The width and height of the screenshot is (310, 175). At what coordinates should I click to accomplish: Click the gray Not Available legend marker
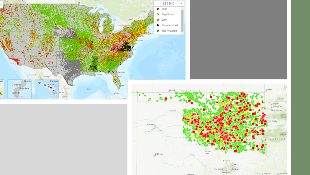[x=158, y=31]
